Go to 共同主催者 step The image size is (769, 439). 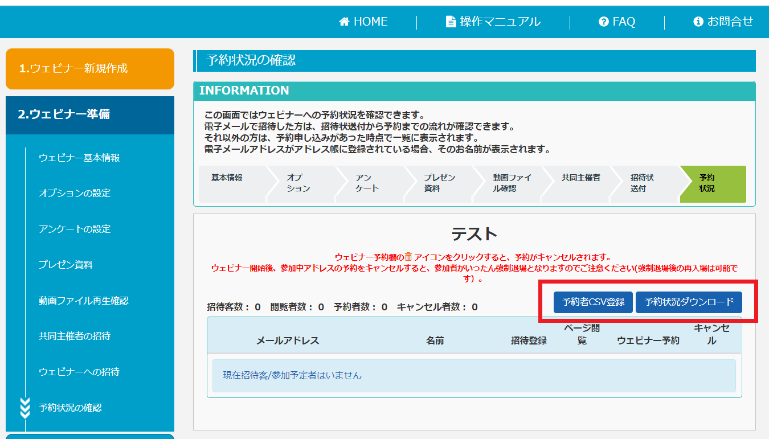576,184
